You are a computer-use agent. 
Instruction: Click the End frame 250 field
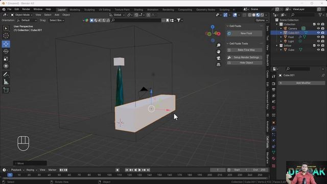tap(260, 170)
